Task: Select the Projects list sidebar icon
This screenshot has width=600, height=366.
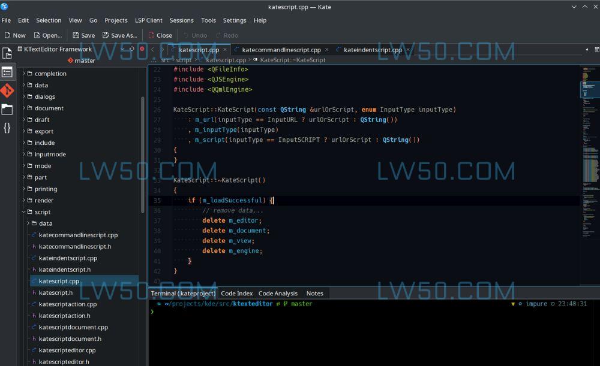Action: point(7,72)
